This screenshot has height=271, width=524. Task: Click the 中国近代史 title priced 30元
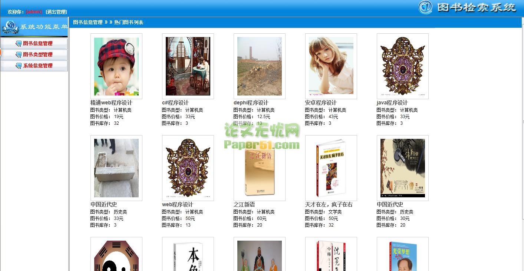pyautogui.click(x=390, y=204)
